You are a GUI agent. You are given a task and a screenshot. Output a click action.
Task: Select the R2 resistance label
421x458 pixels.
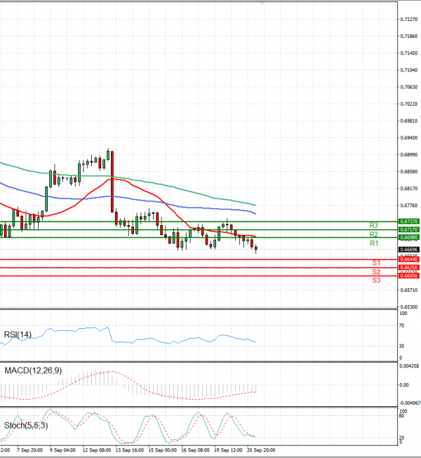(x=374, y=234)
